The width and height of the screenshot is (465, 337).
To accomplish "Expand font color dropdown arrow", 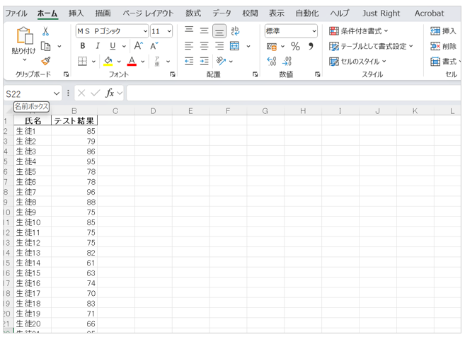I will 143,62.
